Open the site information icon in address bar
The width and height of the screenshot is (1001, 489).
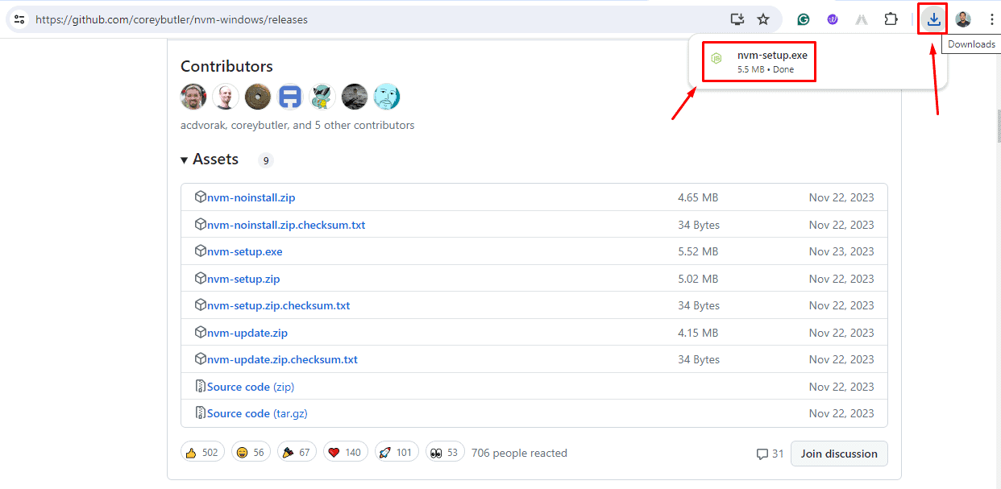point(19,19)
